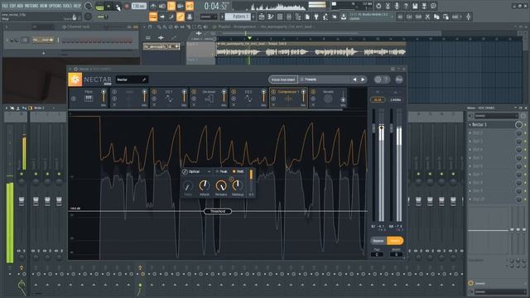Toggle the ALM button in Nectar
This screenshot has height=298, width=530.
[378, 99]
